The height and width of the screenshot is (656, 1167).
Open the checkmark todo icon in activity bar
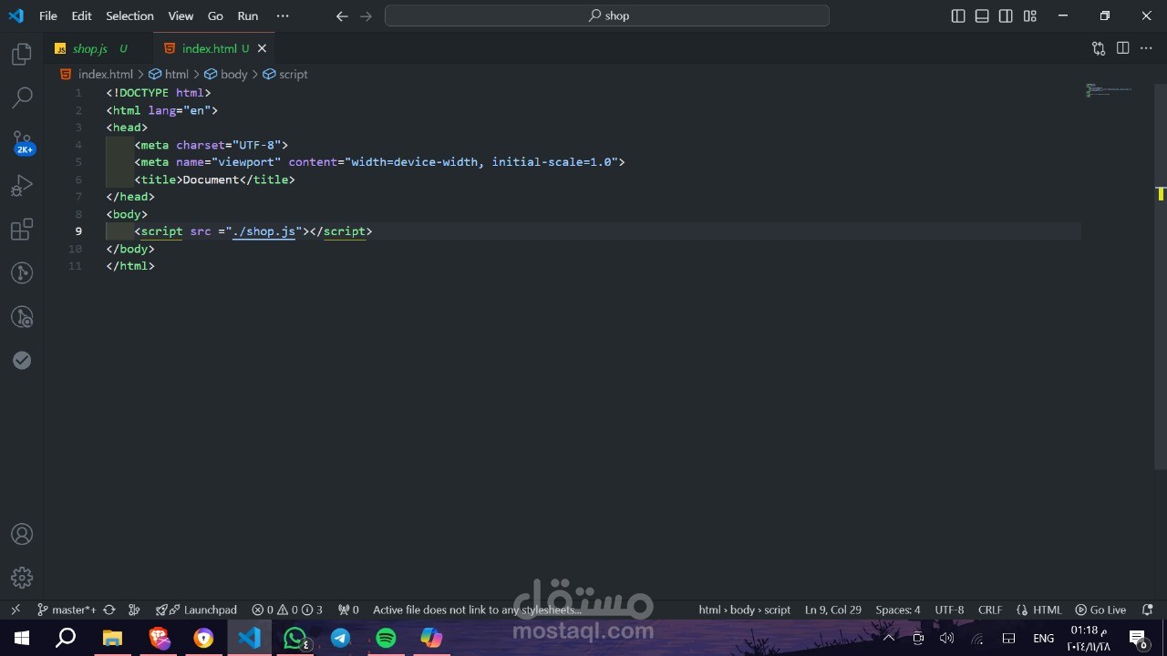point(22,360)
